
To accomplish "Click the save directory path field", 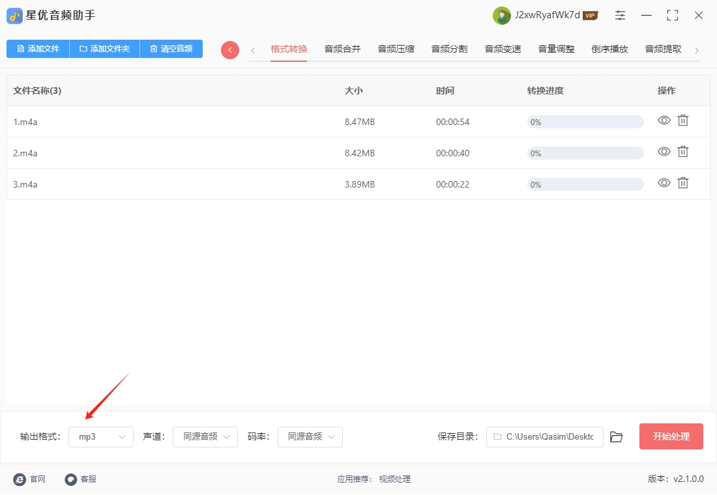I will coord(545,437).
